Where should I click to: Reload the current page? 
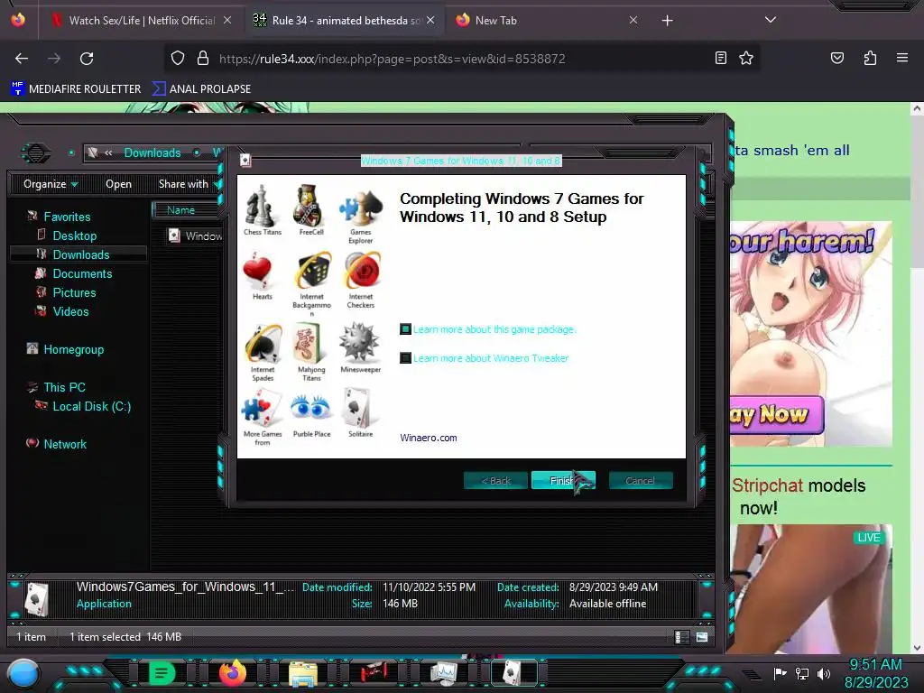pyautogui.click(x=87, y=59)
